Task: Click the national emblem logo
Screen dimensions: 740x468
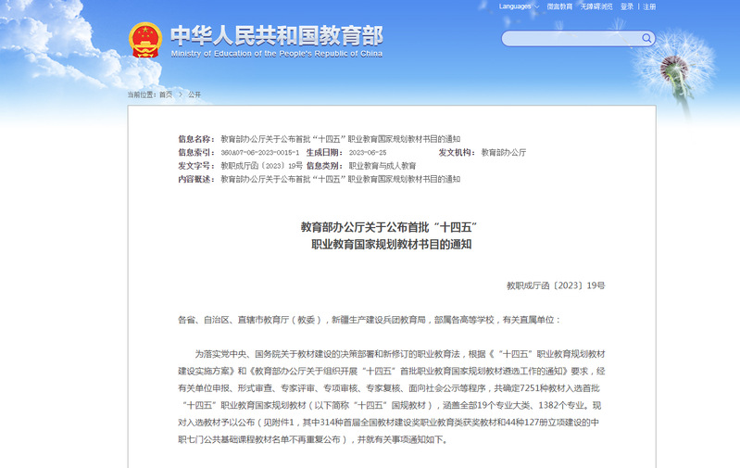Action: tap(144, 39)
